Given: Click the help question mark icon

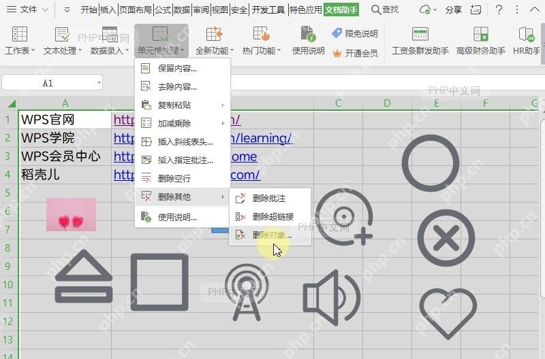Looking at the screenshot, I should [x=499, y=10].
